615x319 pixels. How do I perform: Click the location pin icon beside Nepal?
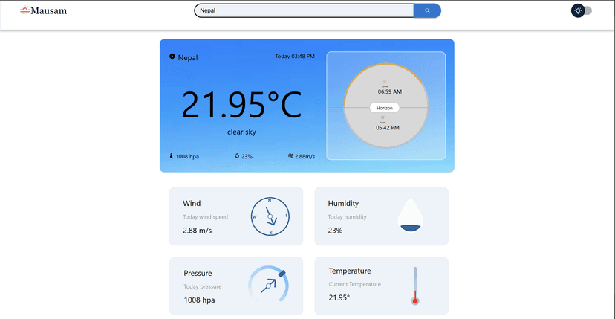[172, 57]
